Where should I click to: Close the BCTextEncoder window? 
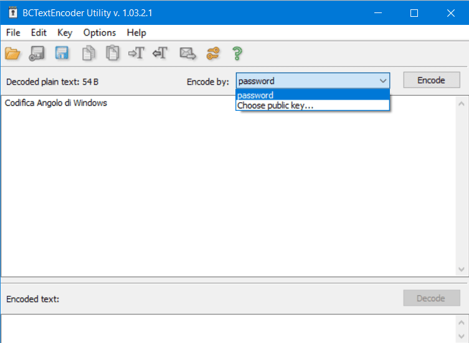point(450,13)
